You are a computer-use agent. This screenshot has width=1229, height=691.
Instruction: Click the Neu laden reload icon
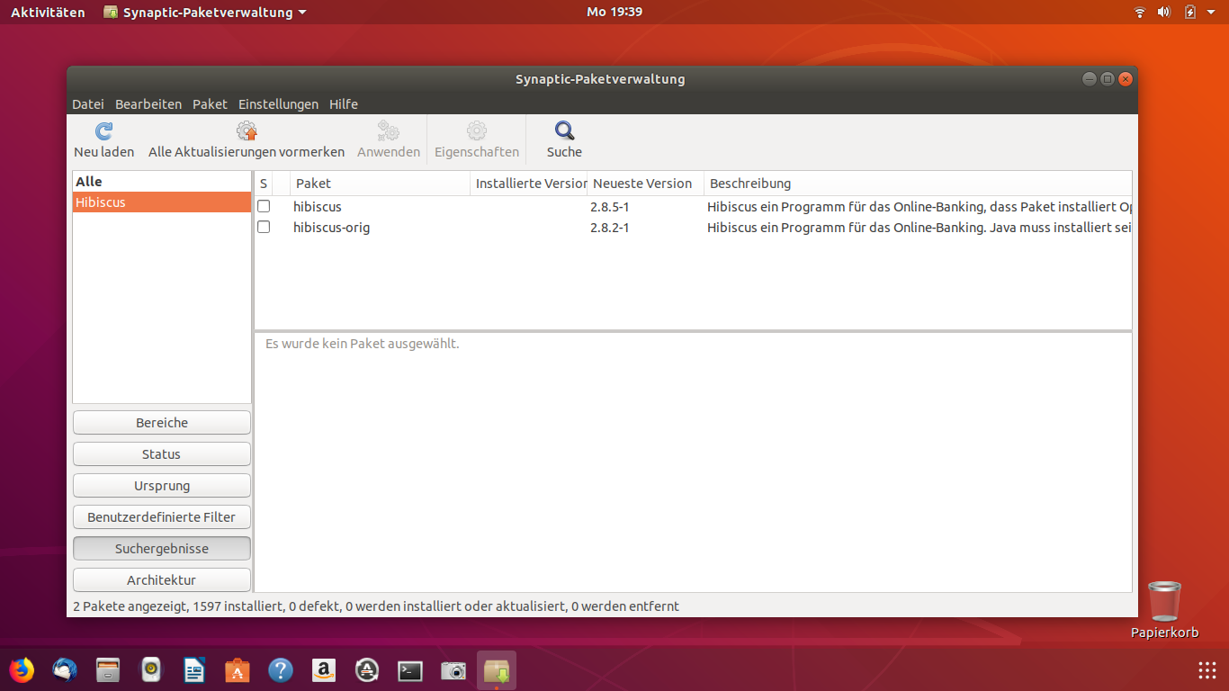(x=104, y=131)
